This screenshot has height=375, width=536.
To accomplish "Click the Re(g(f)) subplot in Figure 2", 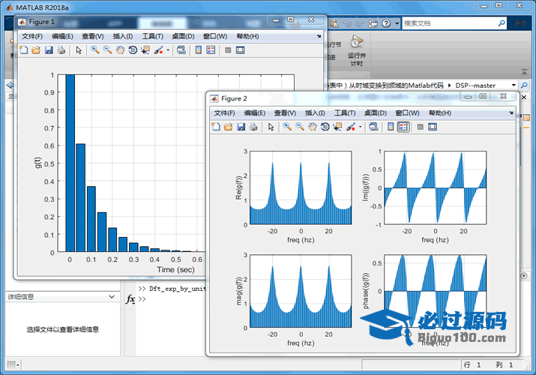I will [x=301, y=187].
